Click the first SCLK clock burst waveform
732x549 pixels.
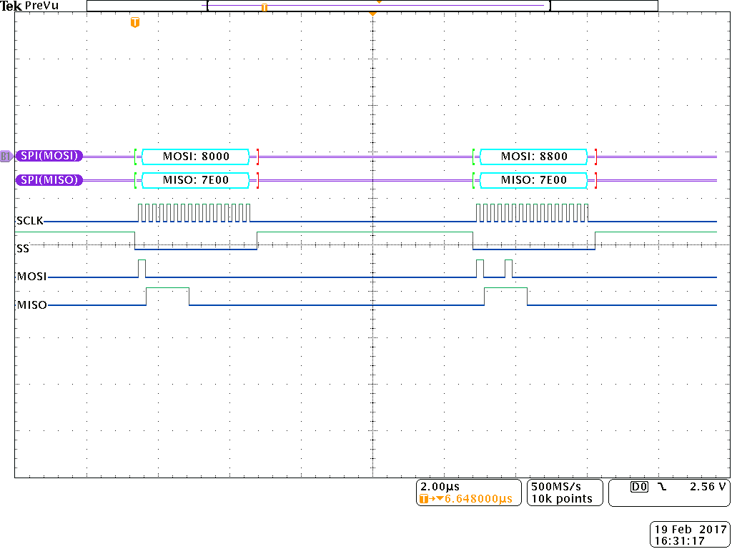point(194,212)
